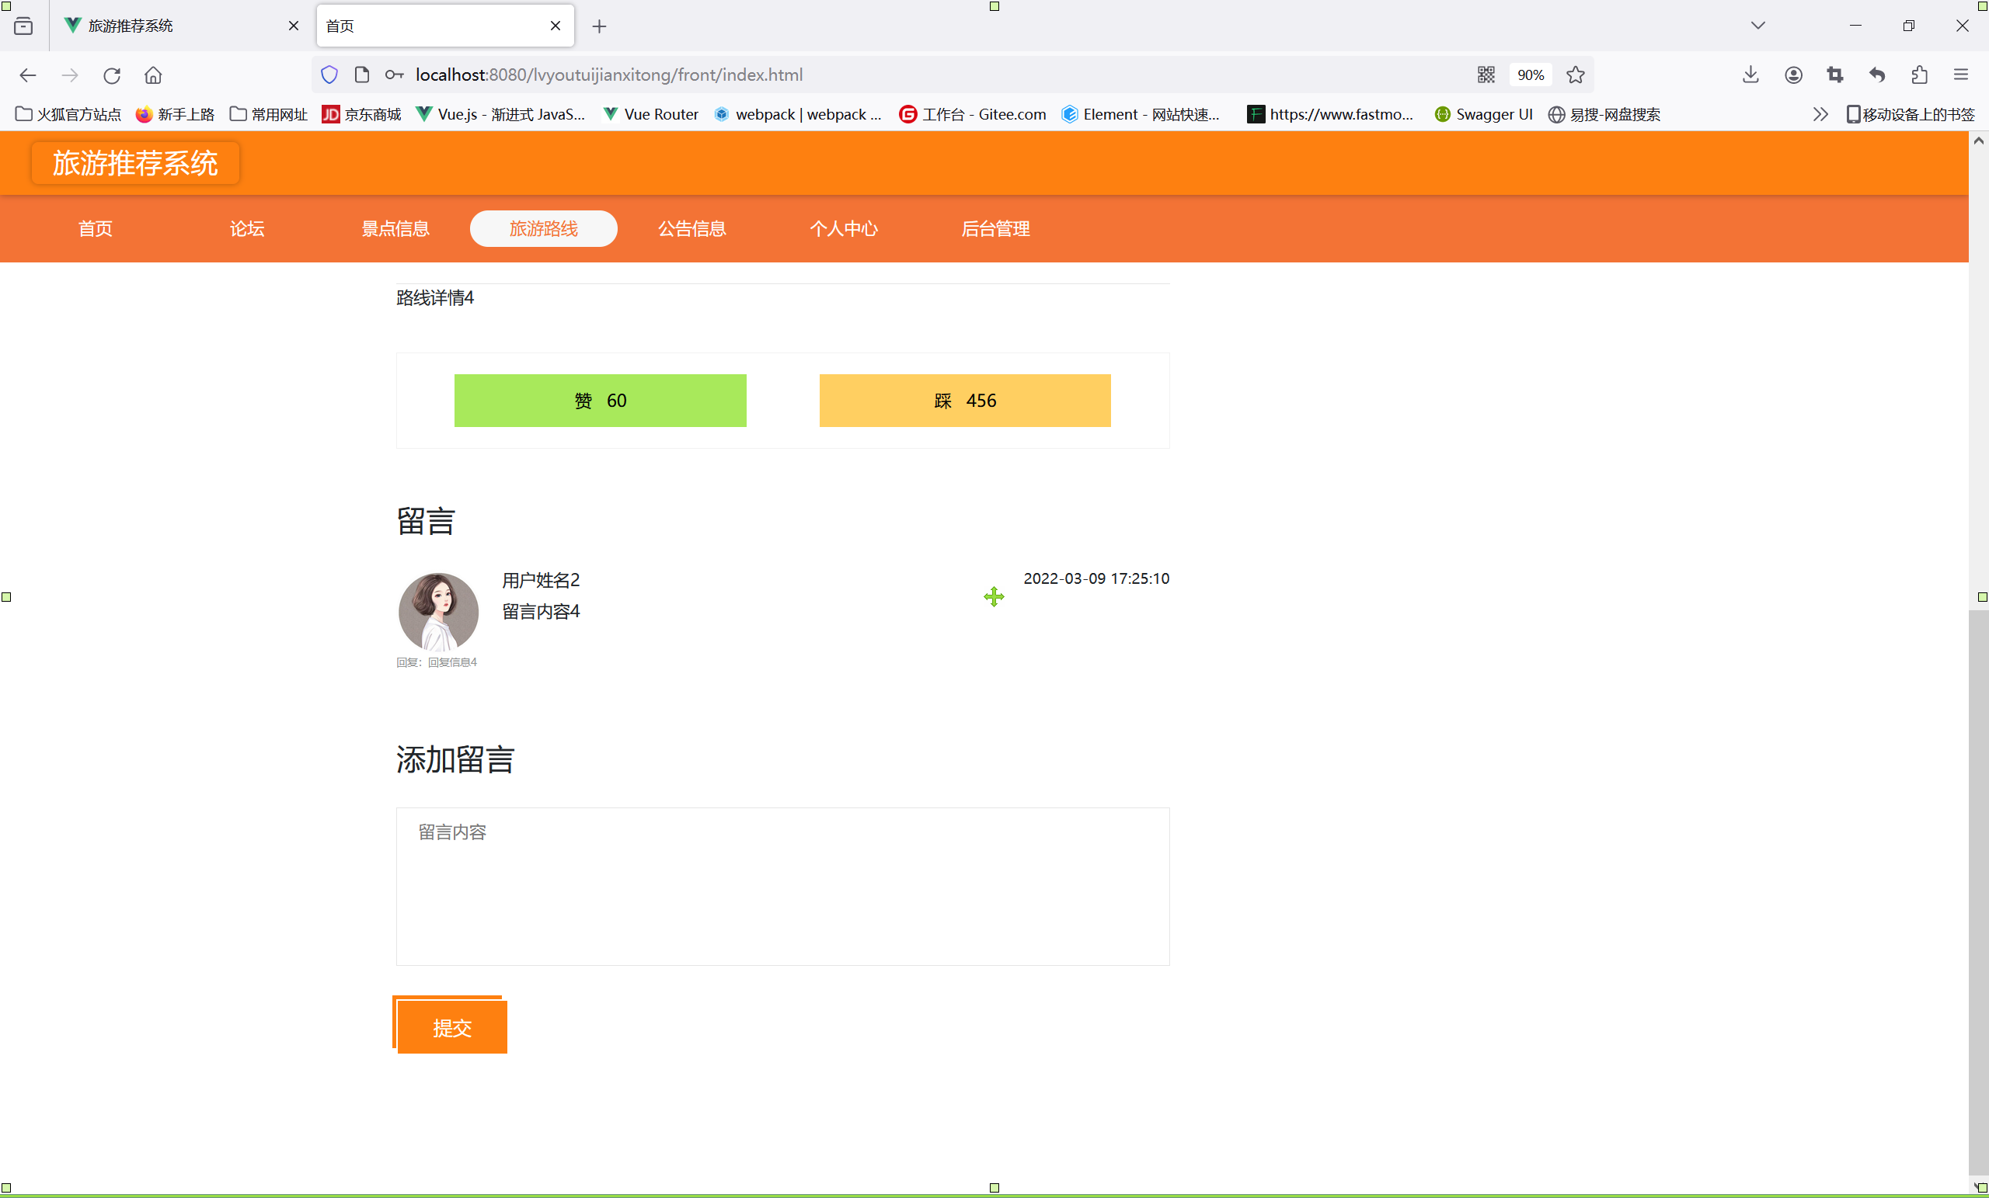Click the QR code icon in address bar
This screenshot has height=1198, width=1989.
tap(1486, 75)
